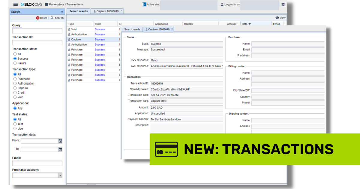Sort by the Handler column header
The height and width of the screenshot is (189, 360).
click(x=200, y=24)
